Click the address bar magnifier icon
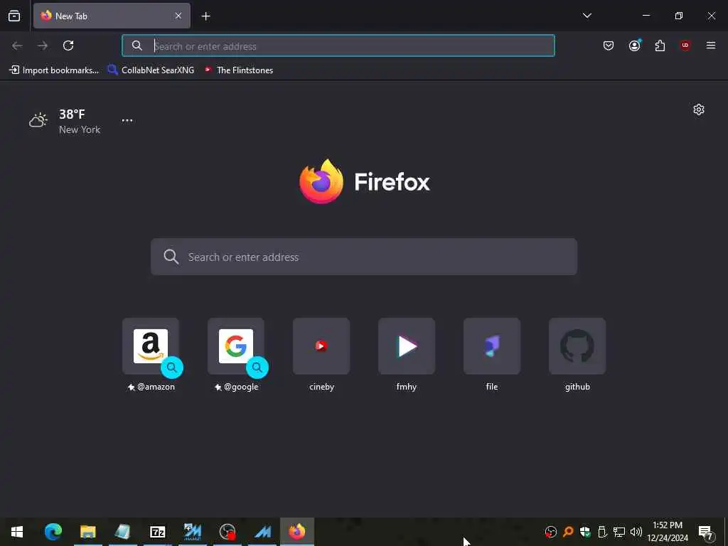Screen dimensions: 728x546 coord(137,45)
